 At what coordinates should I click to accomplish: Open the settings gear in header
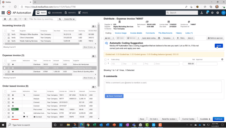tap(212, 13)
